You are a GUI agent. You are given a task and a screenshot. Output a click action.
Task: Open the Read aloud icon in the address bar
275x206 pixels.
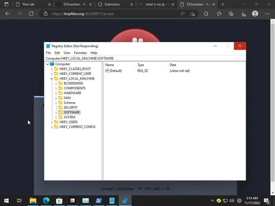coord(183,14)
